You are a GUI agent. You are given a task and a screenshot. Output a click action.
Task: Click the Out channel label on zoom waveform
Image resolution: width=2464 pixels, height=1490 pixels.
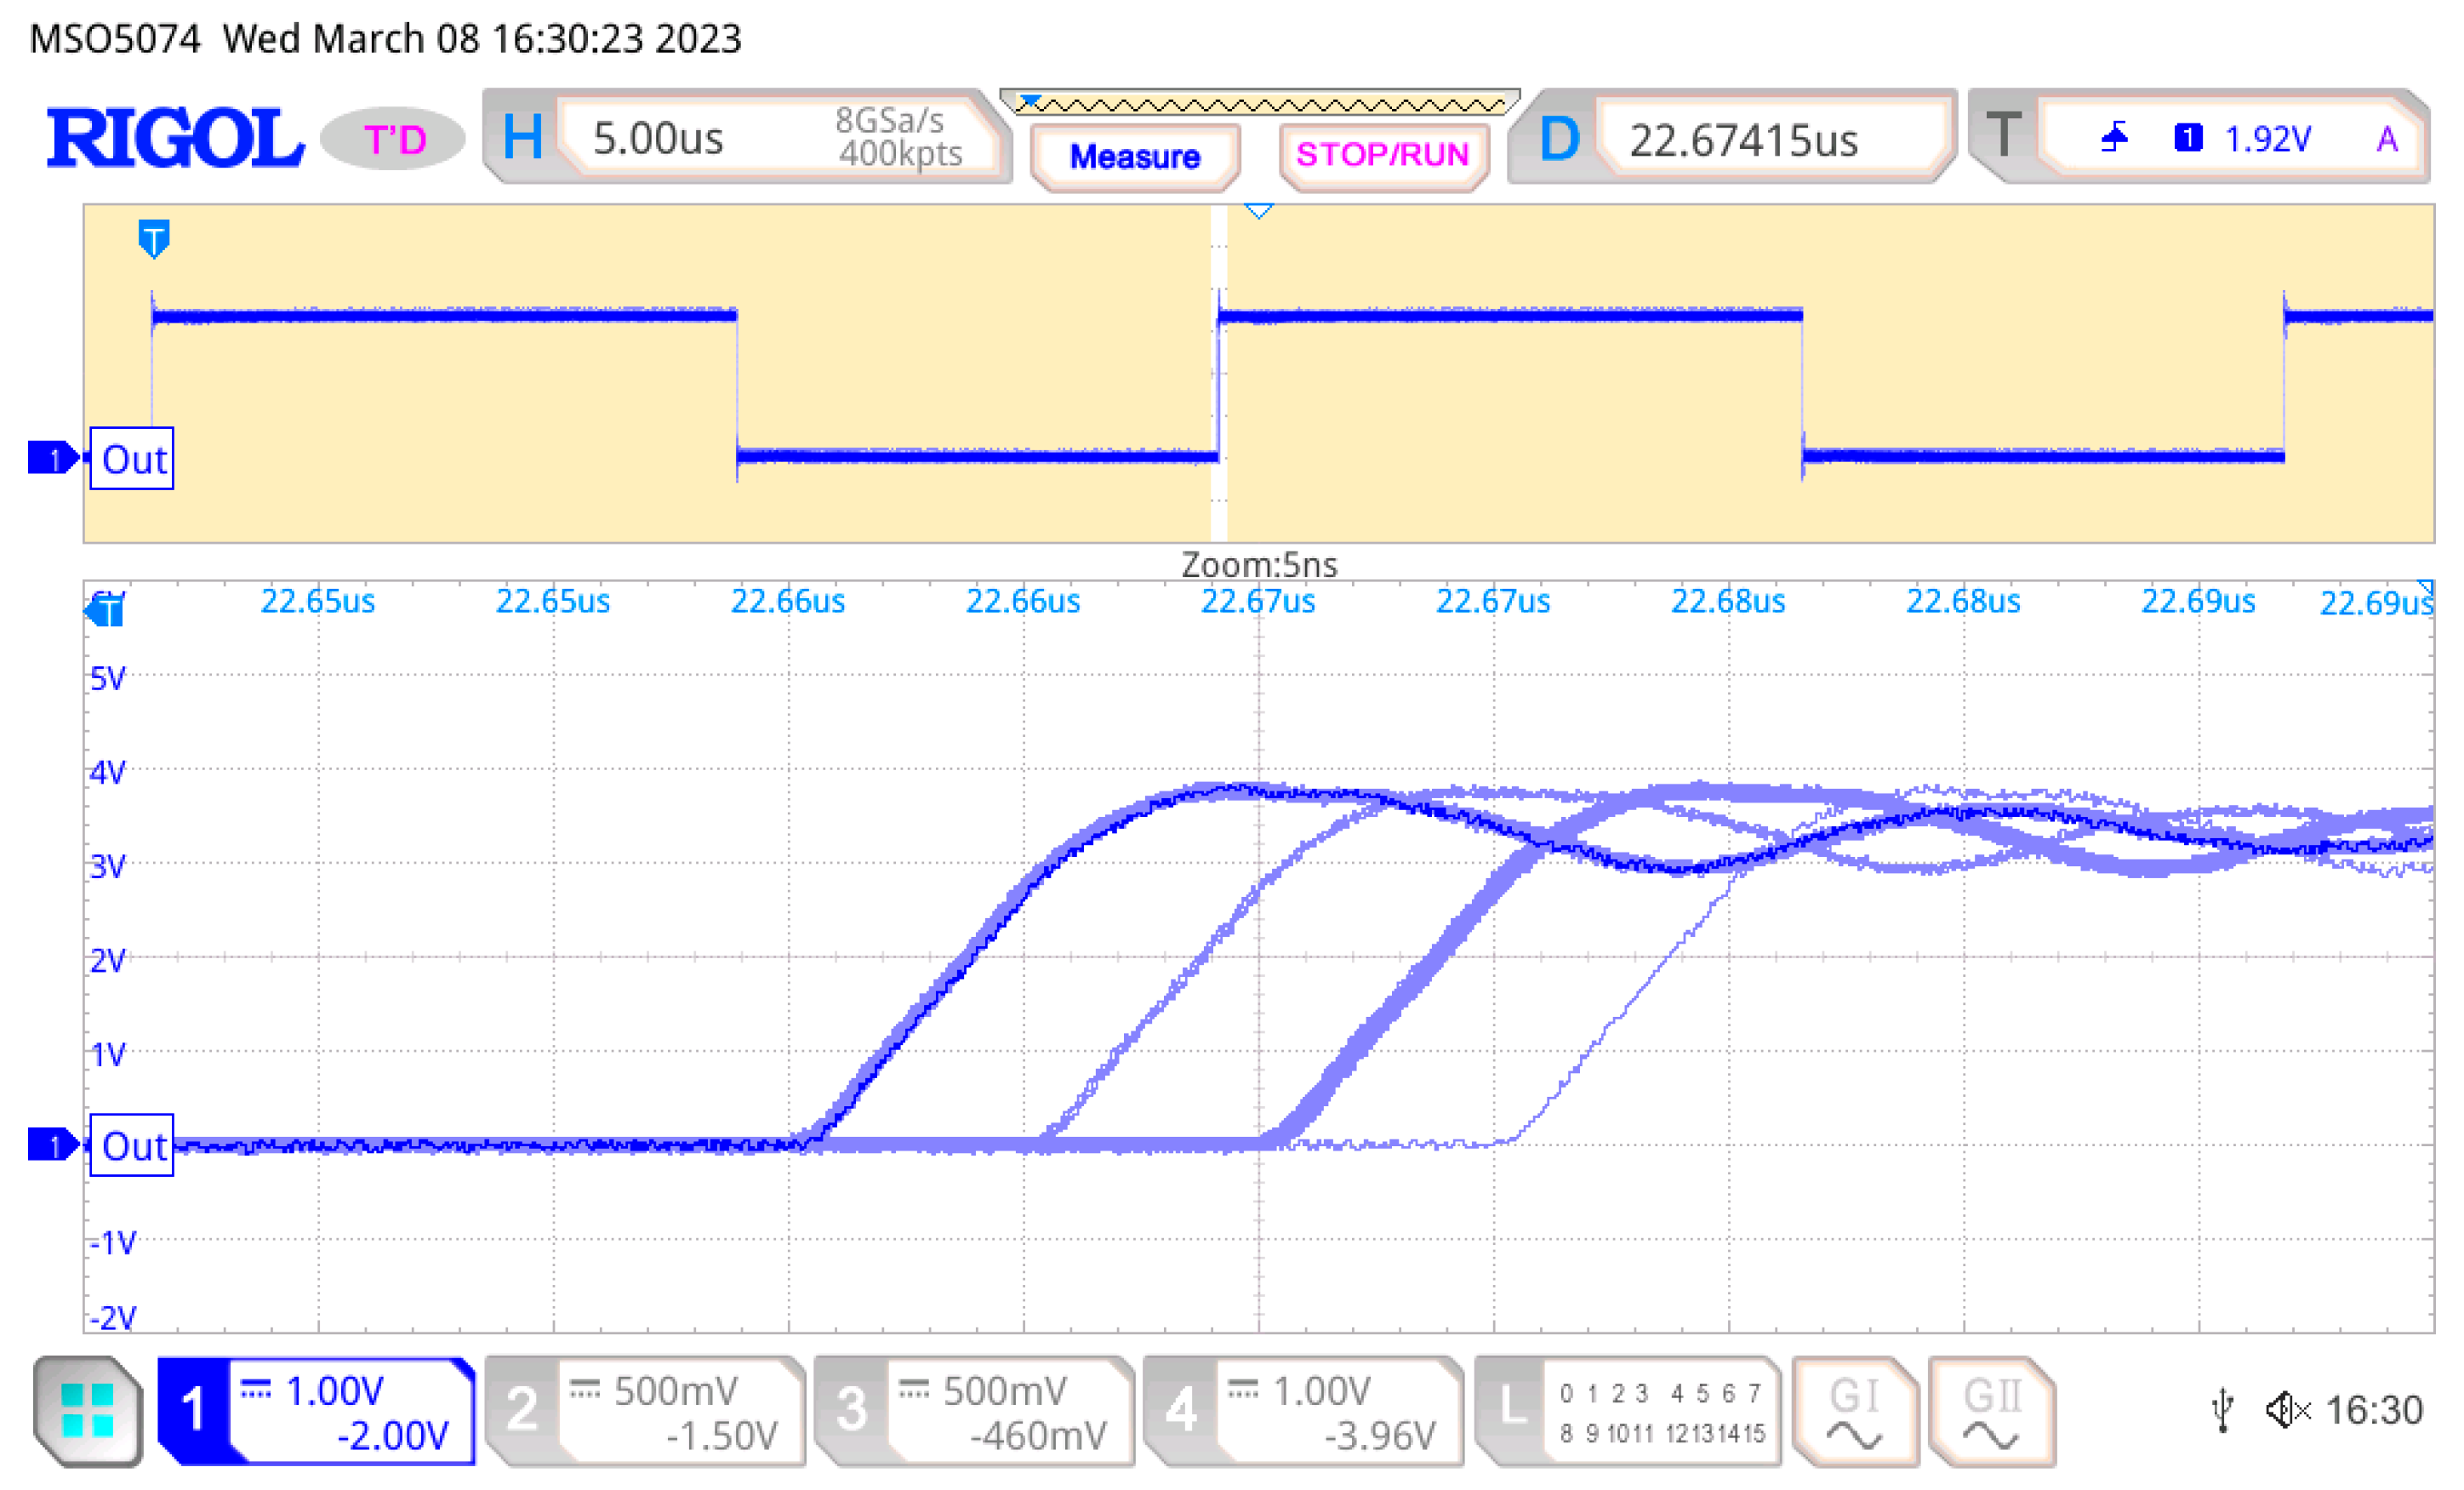132,1145
